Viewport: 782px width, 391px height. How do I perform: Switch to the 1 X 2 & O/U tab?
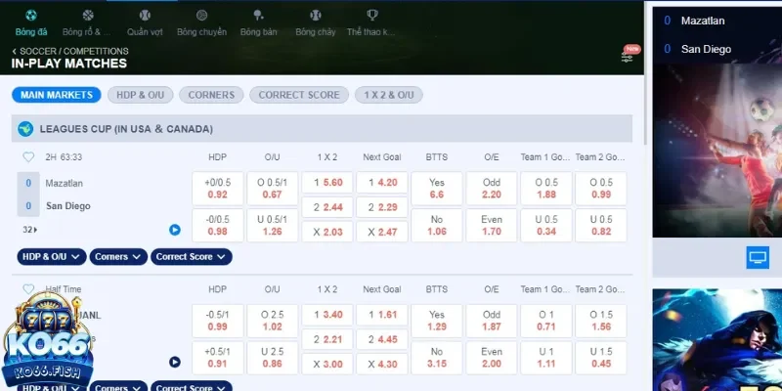coord(389,95)
